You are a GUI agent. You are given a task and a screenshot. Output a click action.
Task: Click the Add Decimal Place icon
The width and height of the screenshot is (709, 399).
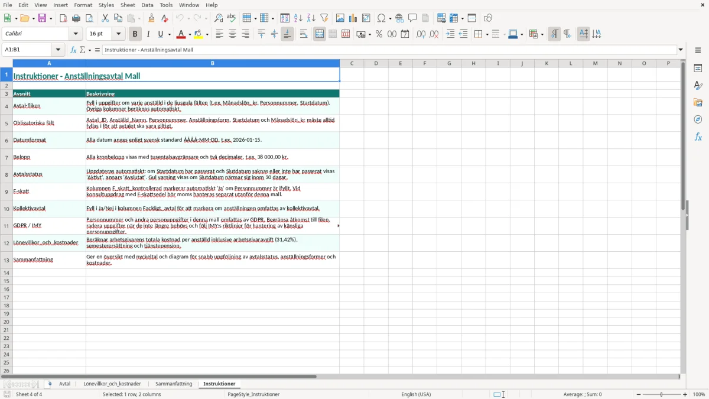(x=421, y=34)
